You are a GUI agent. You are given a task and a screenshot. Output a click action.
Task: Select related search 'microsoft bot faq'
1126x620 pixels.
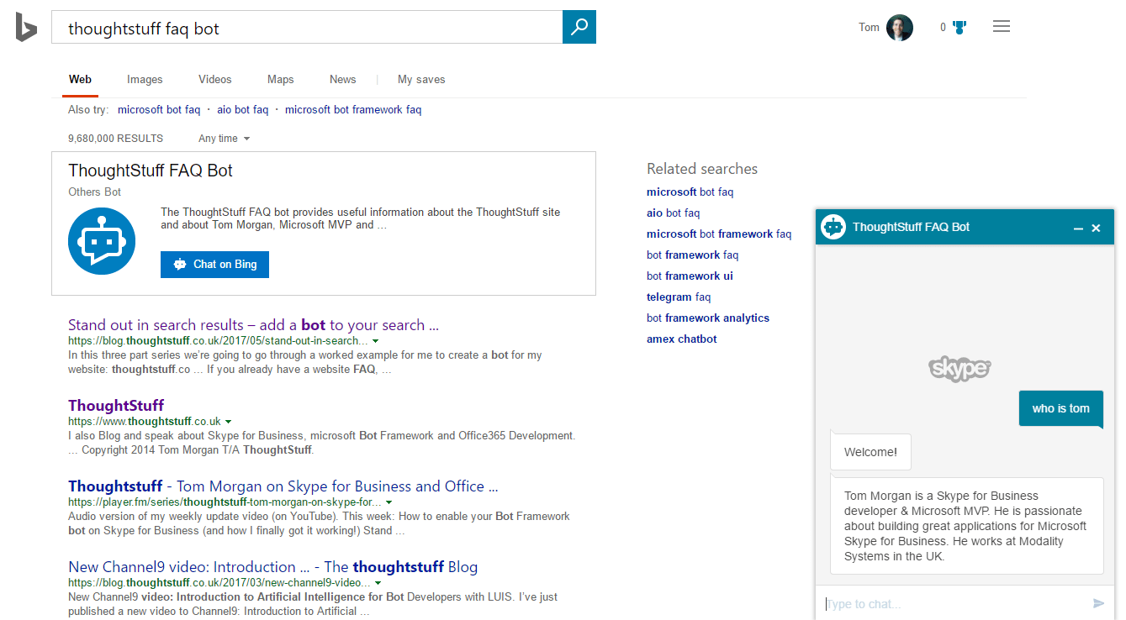(690, 192)
